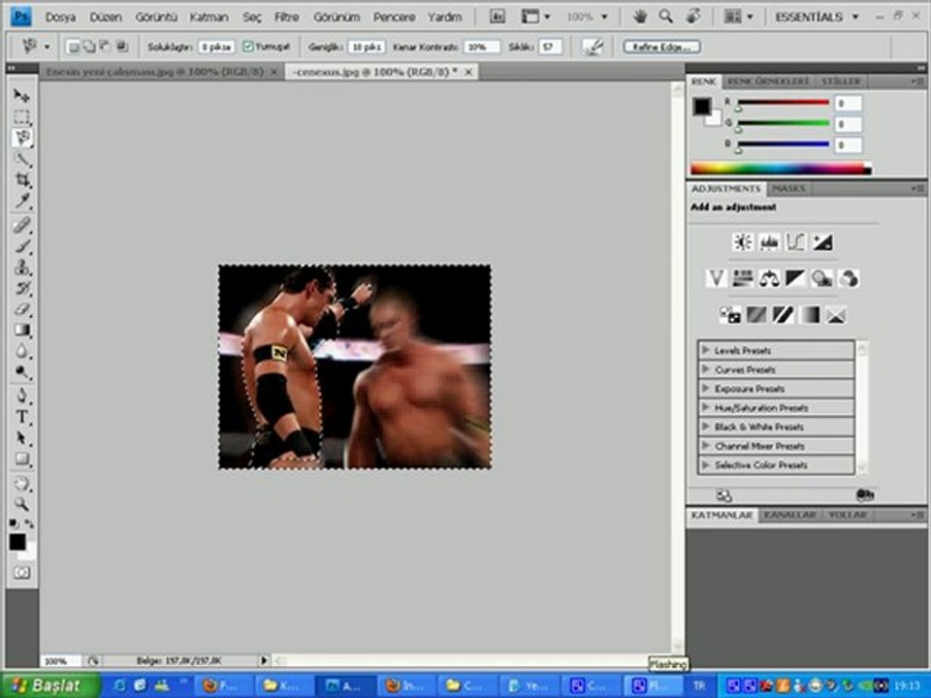Open the Filtre menu
Image resolution: width=931 pixels, height=698 pixels.
click(x=286, y=16)
